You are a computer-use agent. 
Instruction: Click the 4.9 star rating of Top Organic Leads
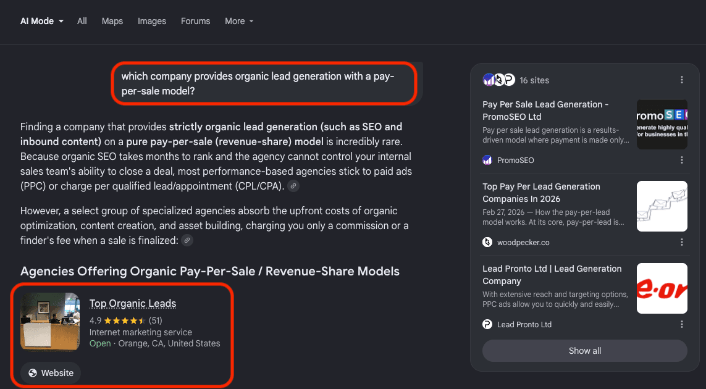pos(125,320)
